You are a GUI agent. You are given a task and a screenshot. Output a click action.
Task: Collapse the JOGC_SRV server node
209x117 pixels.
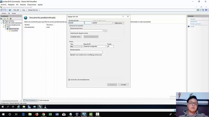click(1, 23)
